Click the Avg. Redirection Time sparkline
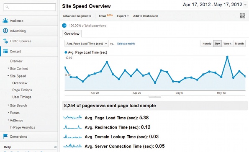The width and height of the screenshot is (249, 152). click(72, 127)
